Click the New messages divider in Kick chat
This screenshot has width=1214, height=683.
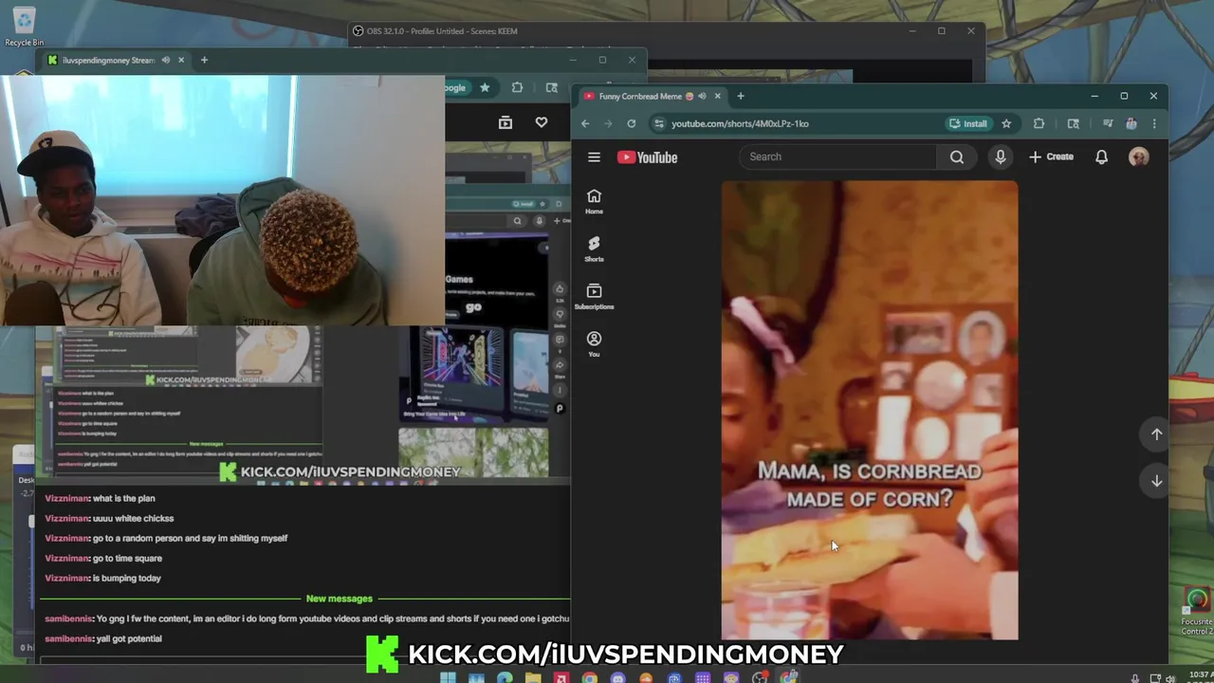339,599
